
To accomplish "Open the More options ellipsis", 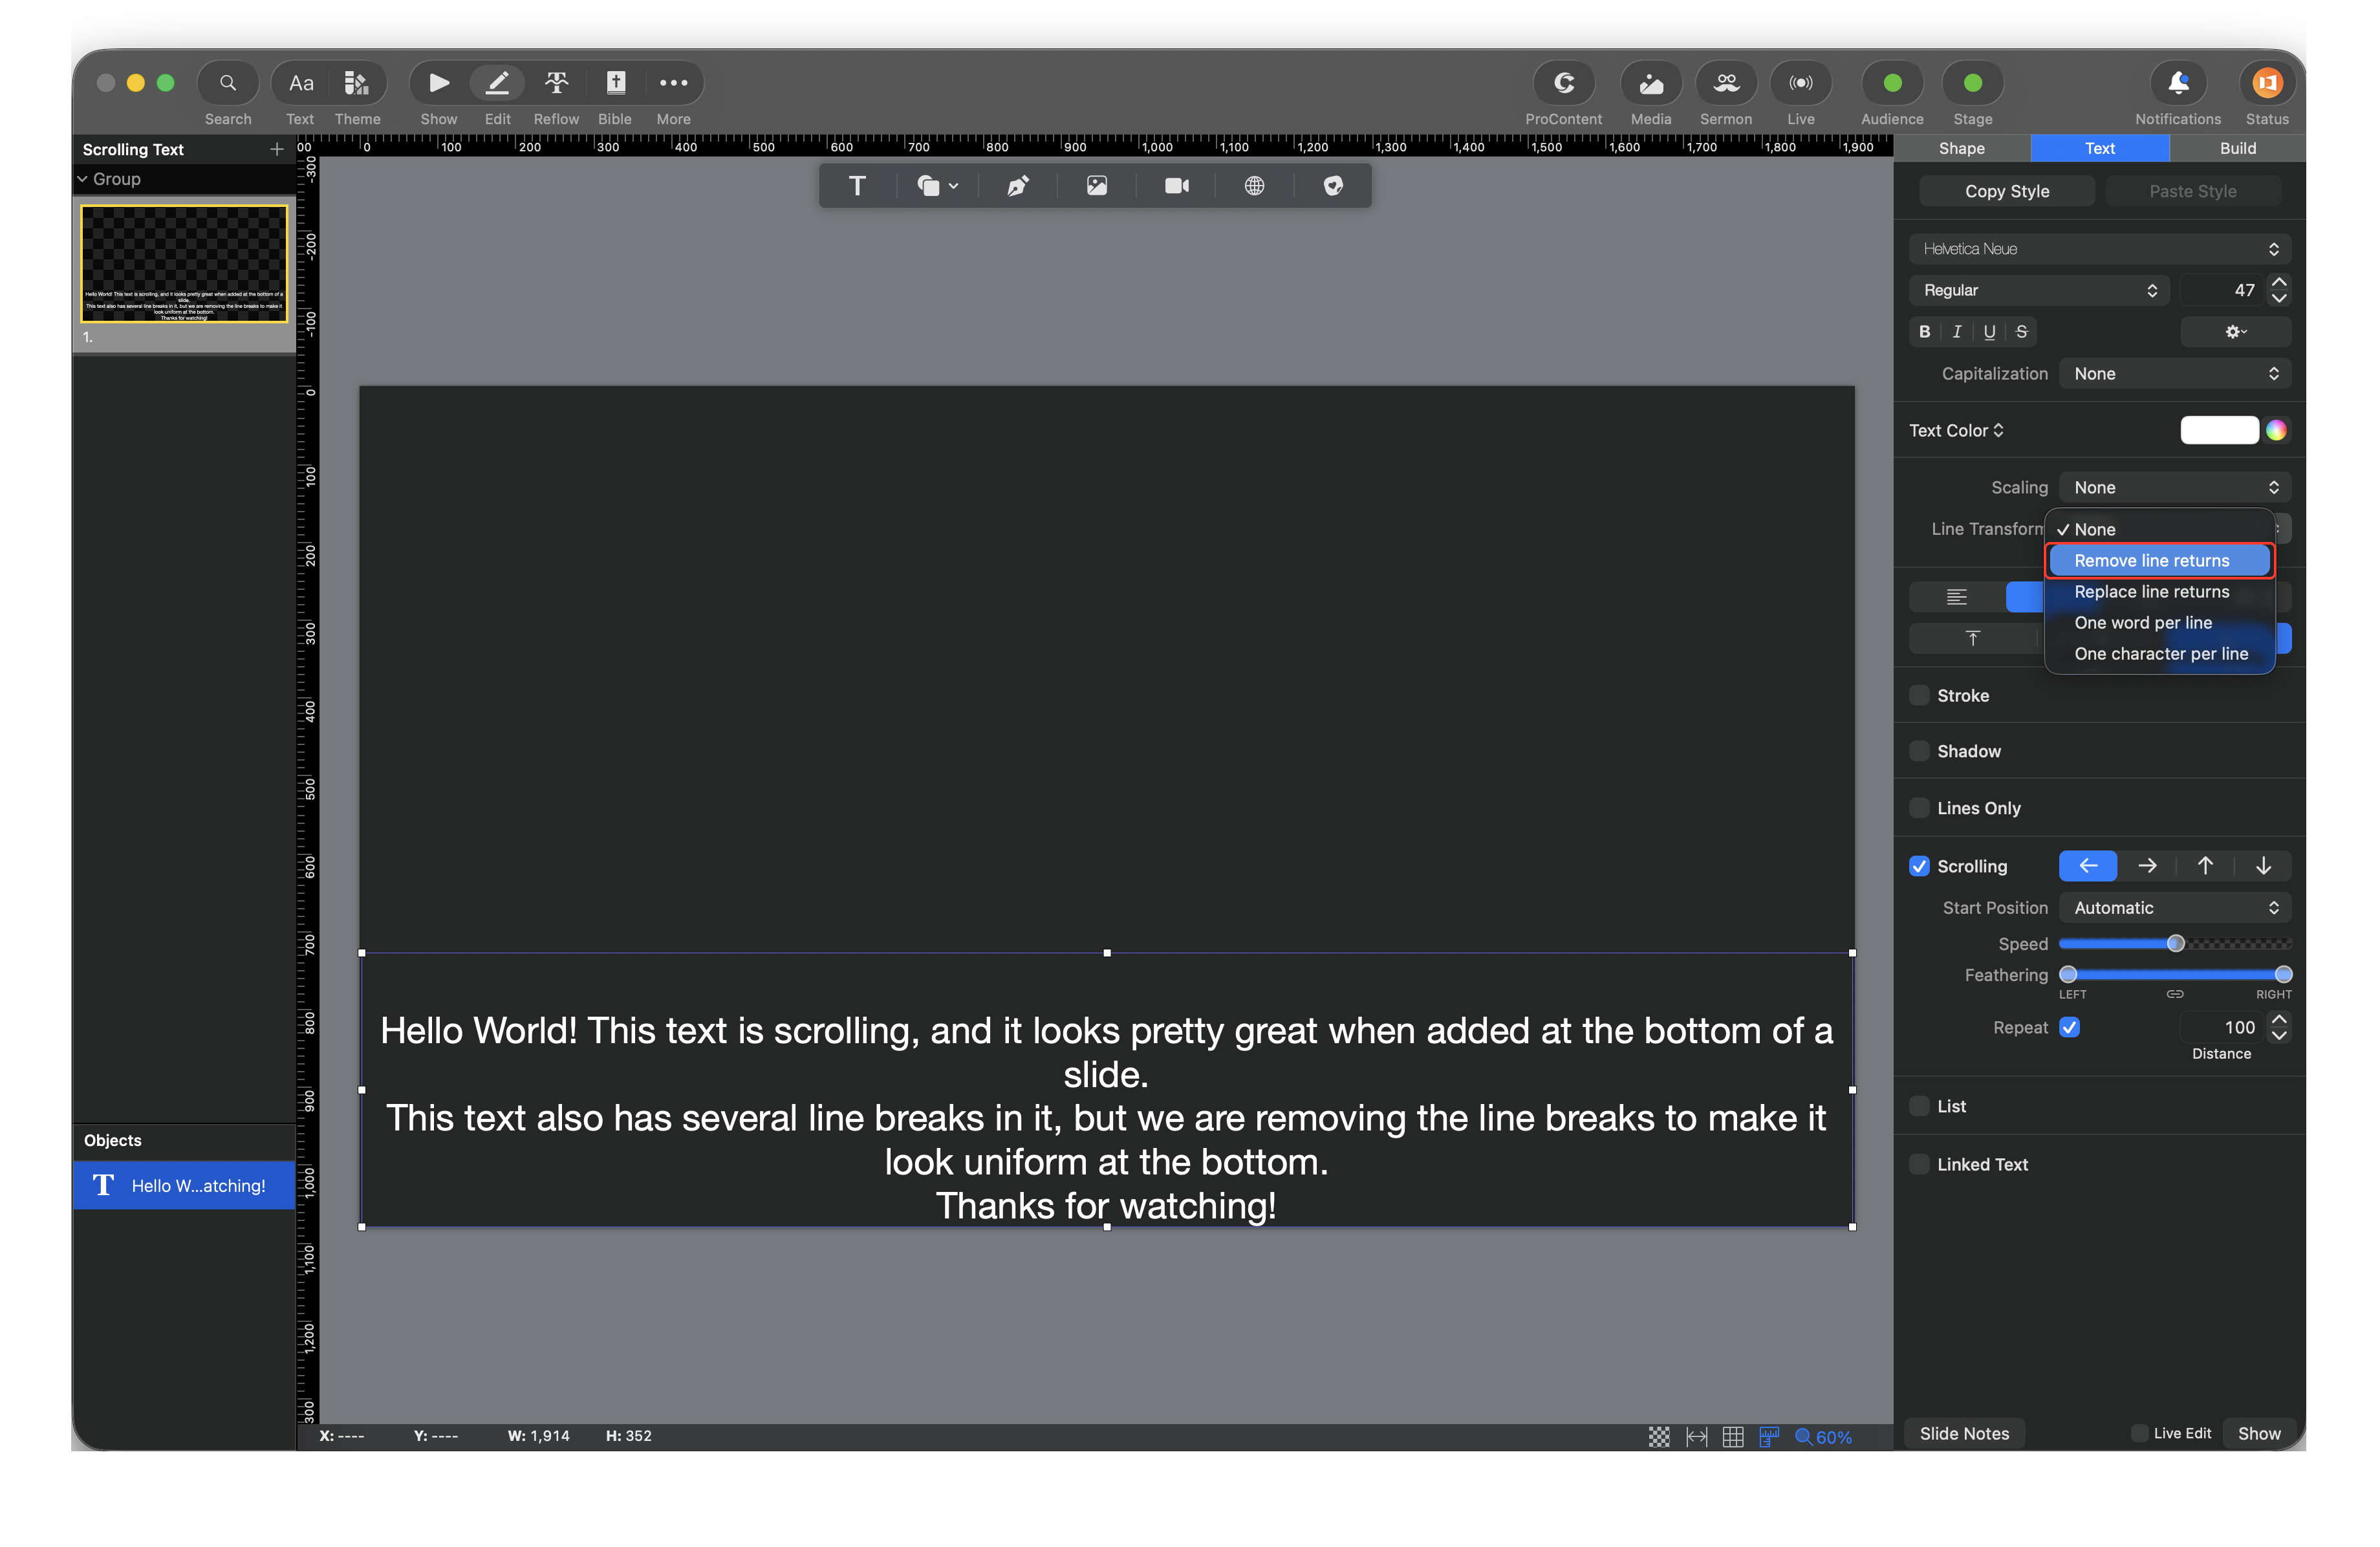I will click(x=673, y=83).
